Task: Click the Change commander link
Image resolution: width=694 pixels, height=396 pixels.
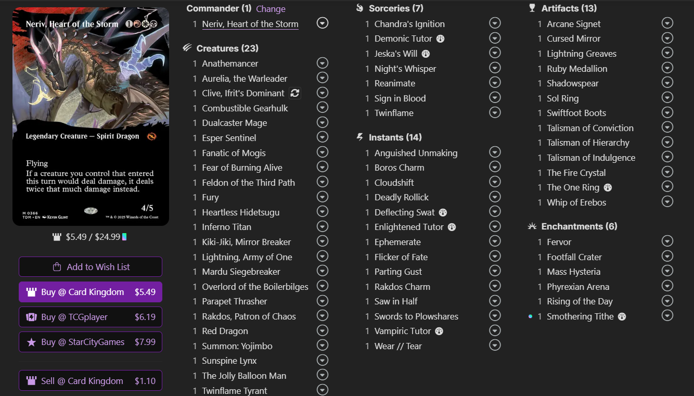Action: coord(271,9)
